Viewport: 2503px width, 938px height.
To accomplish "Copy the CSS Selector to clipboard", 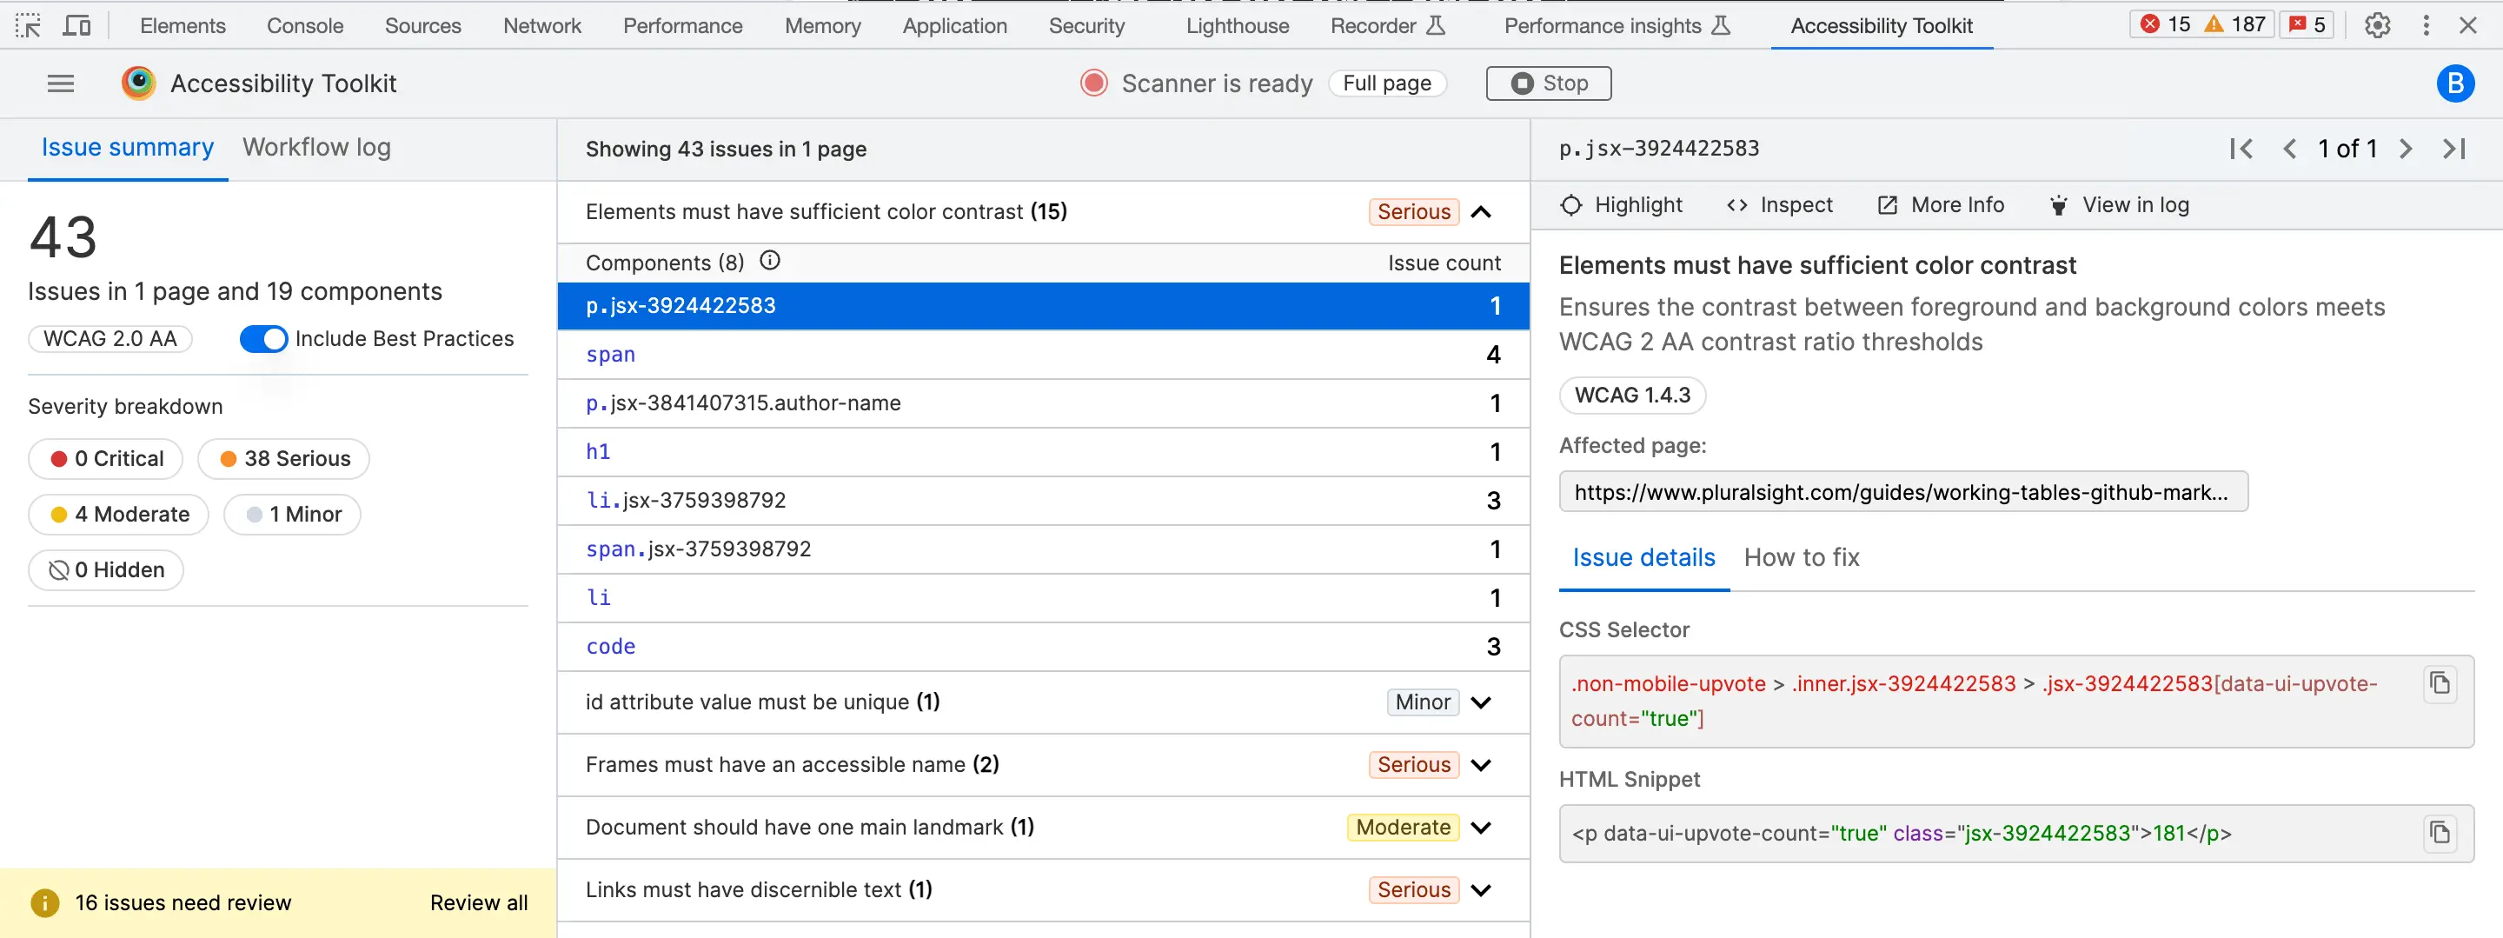I will (x=2439, y=683).
